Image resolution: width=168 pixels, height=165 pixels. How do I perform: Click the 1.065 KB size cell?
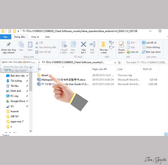coord(152,84)
